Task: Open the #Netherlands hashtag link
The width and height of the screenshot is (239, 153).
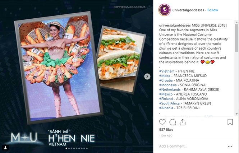Action: [x=170, y=89]
